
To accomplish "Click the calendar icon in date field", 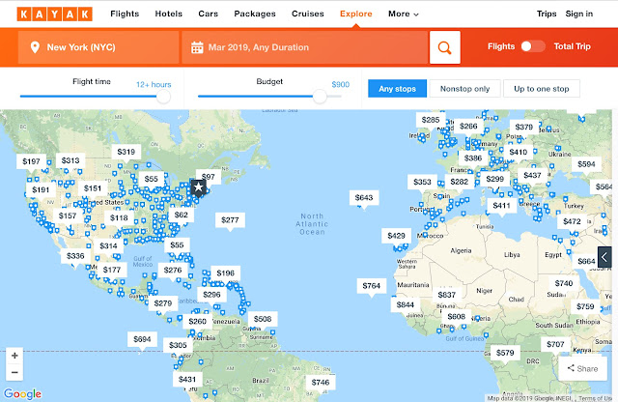I will click(x=197, y=47).
